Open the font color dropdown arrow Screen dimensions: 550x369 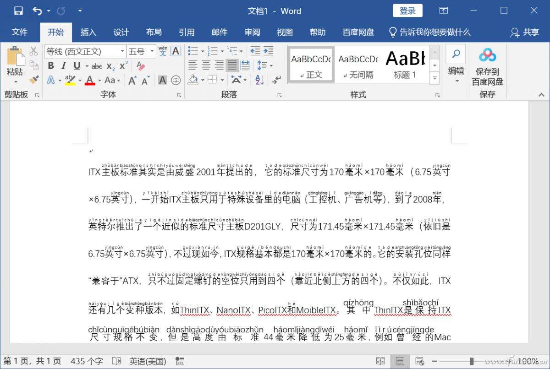99,81
